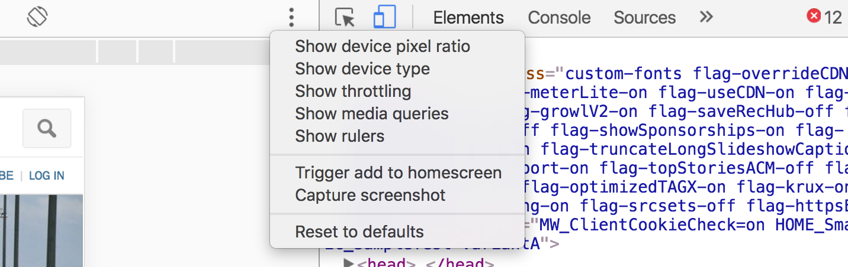Click the rotate device orientation icon
This screenshot has height=267, width=848.
tap(37, 17)
